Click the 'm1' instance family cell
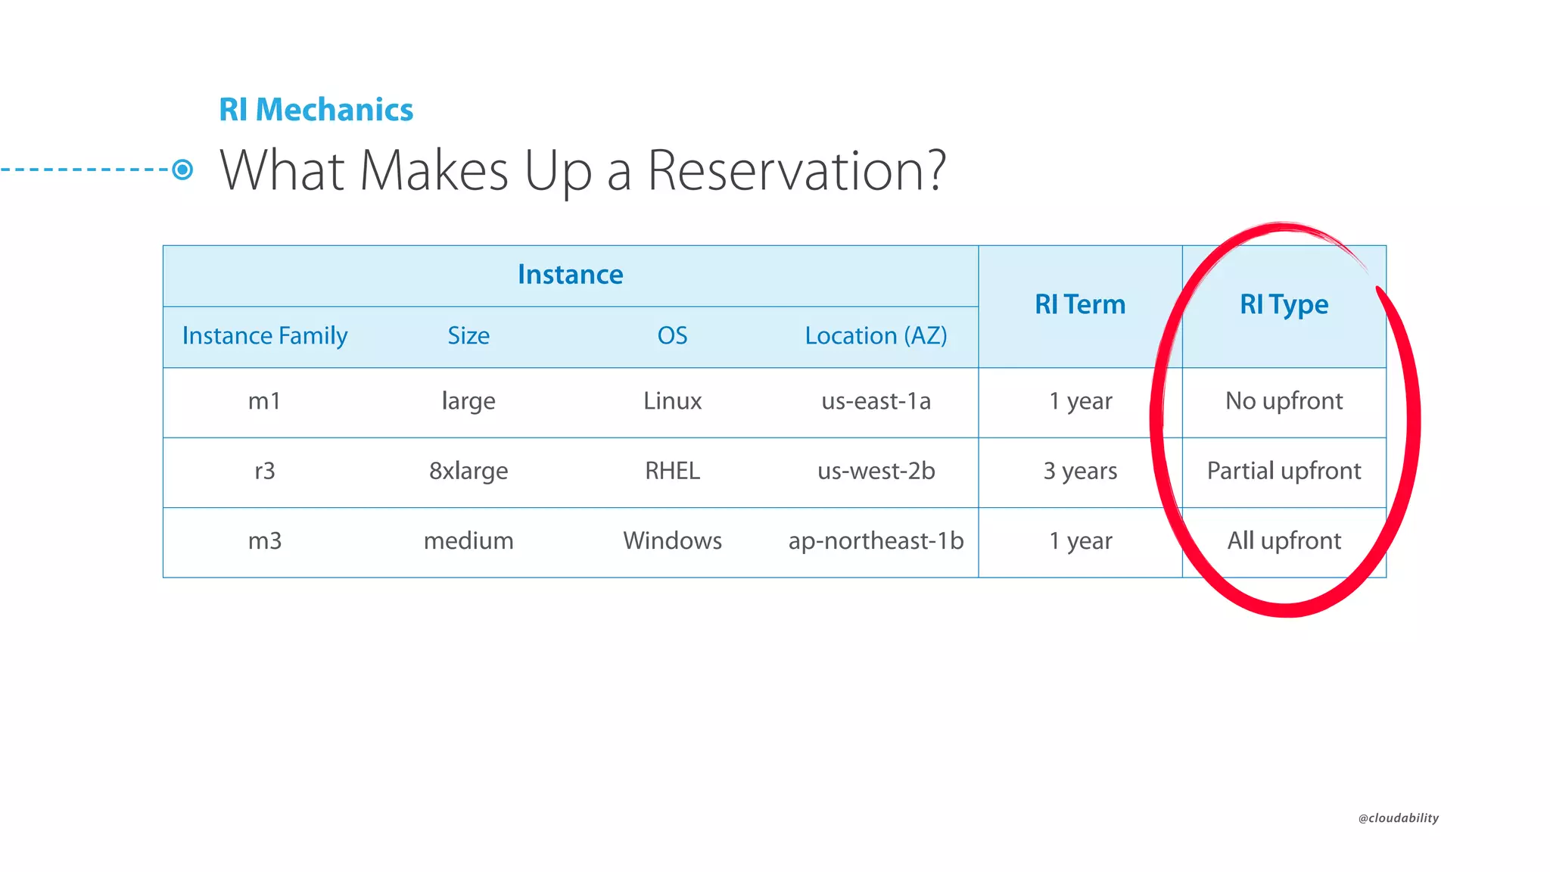The height and width of the screenshot is (872, 1550). 264,400
